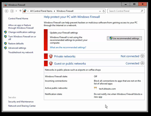Open Advanced settings
151x116 pixels.
coord(17,48)
